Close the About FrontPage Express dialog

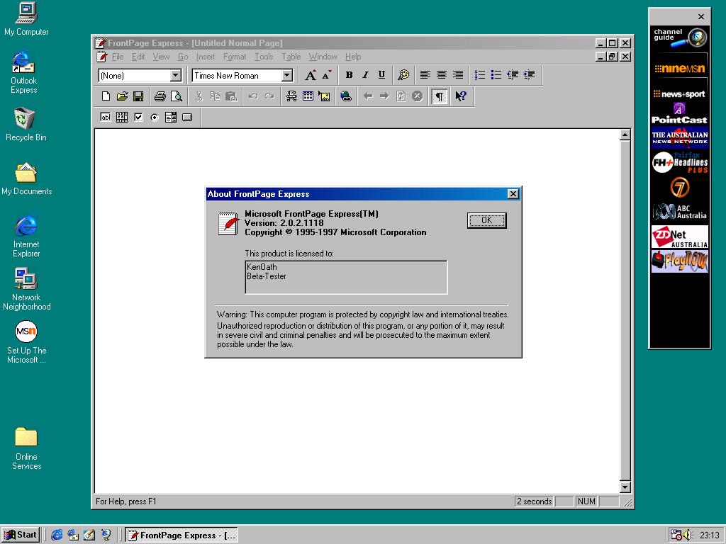pyautogui.click(x=513, y=194)
